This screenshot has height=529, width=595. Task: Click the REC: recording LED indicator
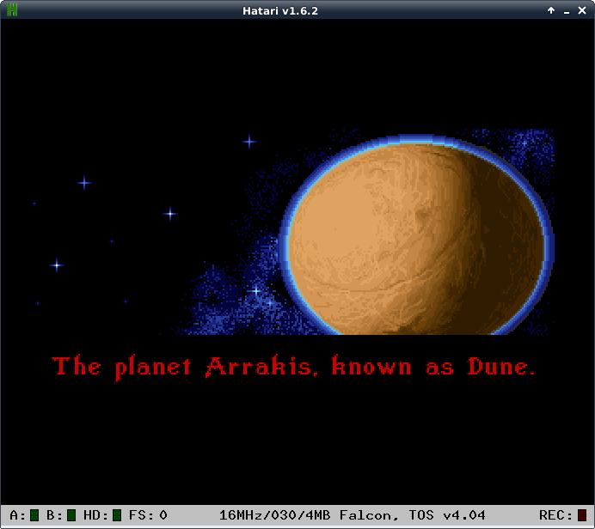582,515
